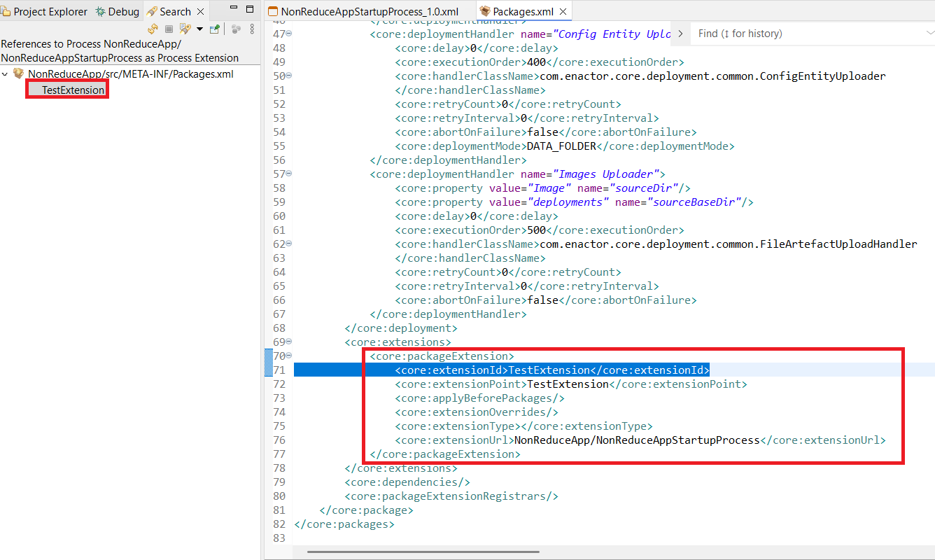Click the closing core:packages tag
Screen dimensions: 935x560
(x=344, y=524)
